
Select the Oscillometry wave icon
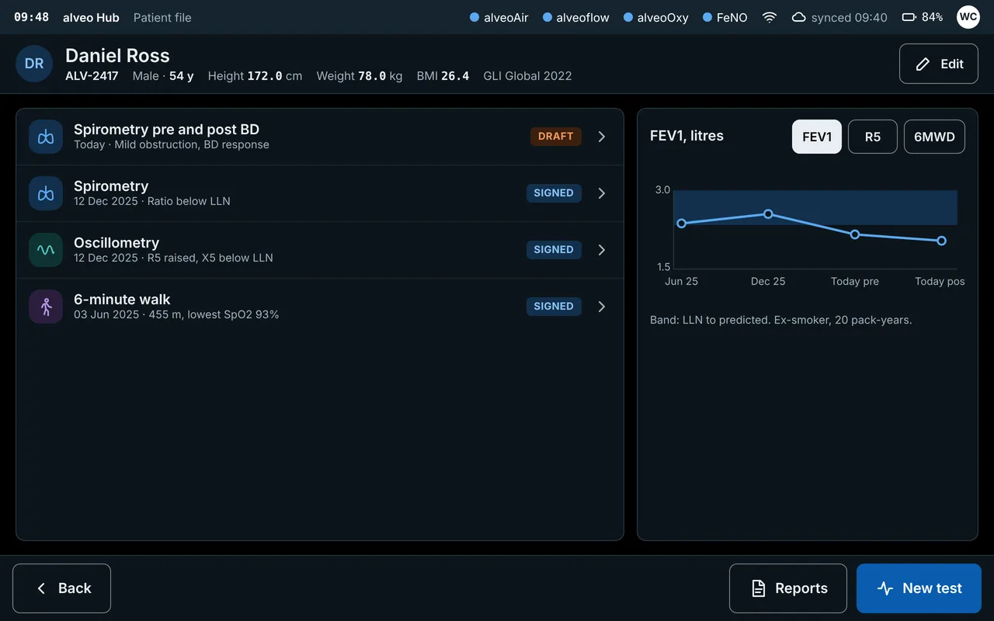pyautogui.click(x=46, y=250)
